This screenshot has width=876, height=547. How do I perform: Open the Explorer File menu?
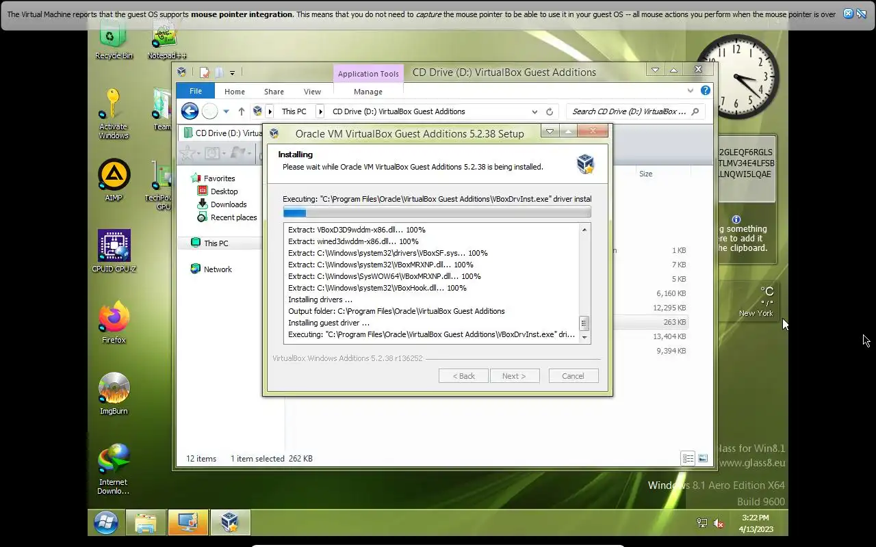click(196, 91)
